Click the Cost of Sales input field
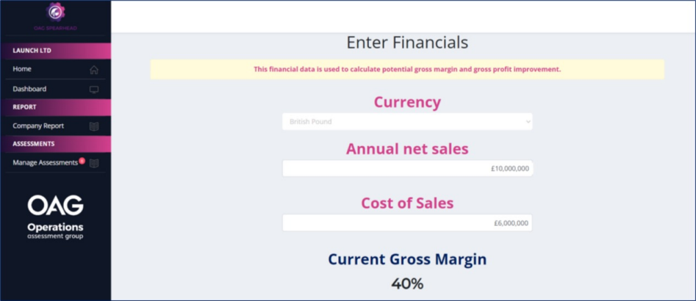The width and height of the screenshot is (696, 301). 407,222
